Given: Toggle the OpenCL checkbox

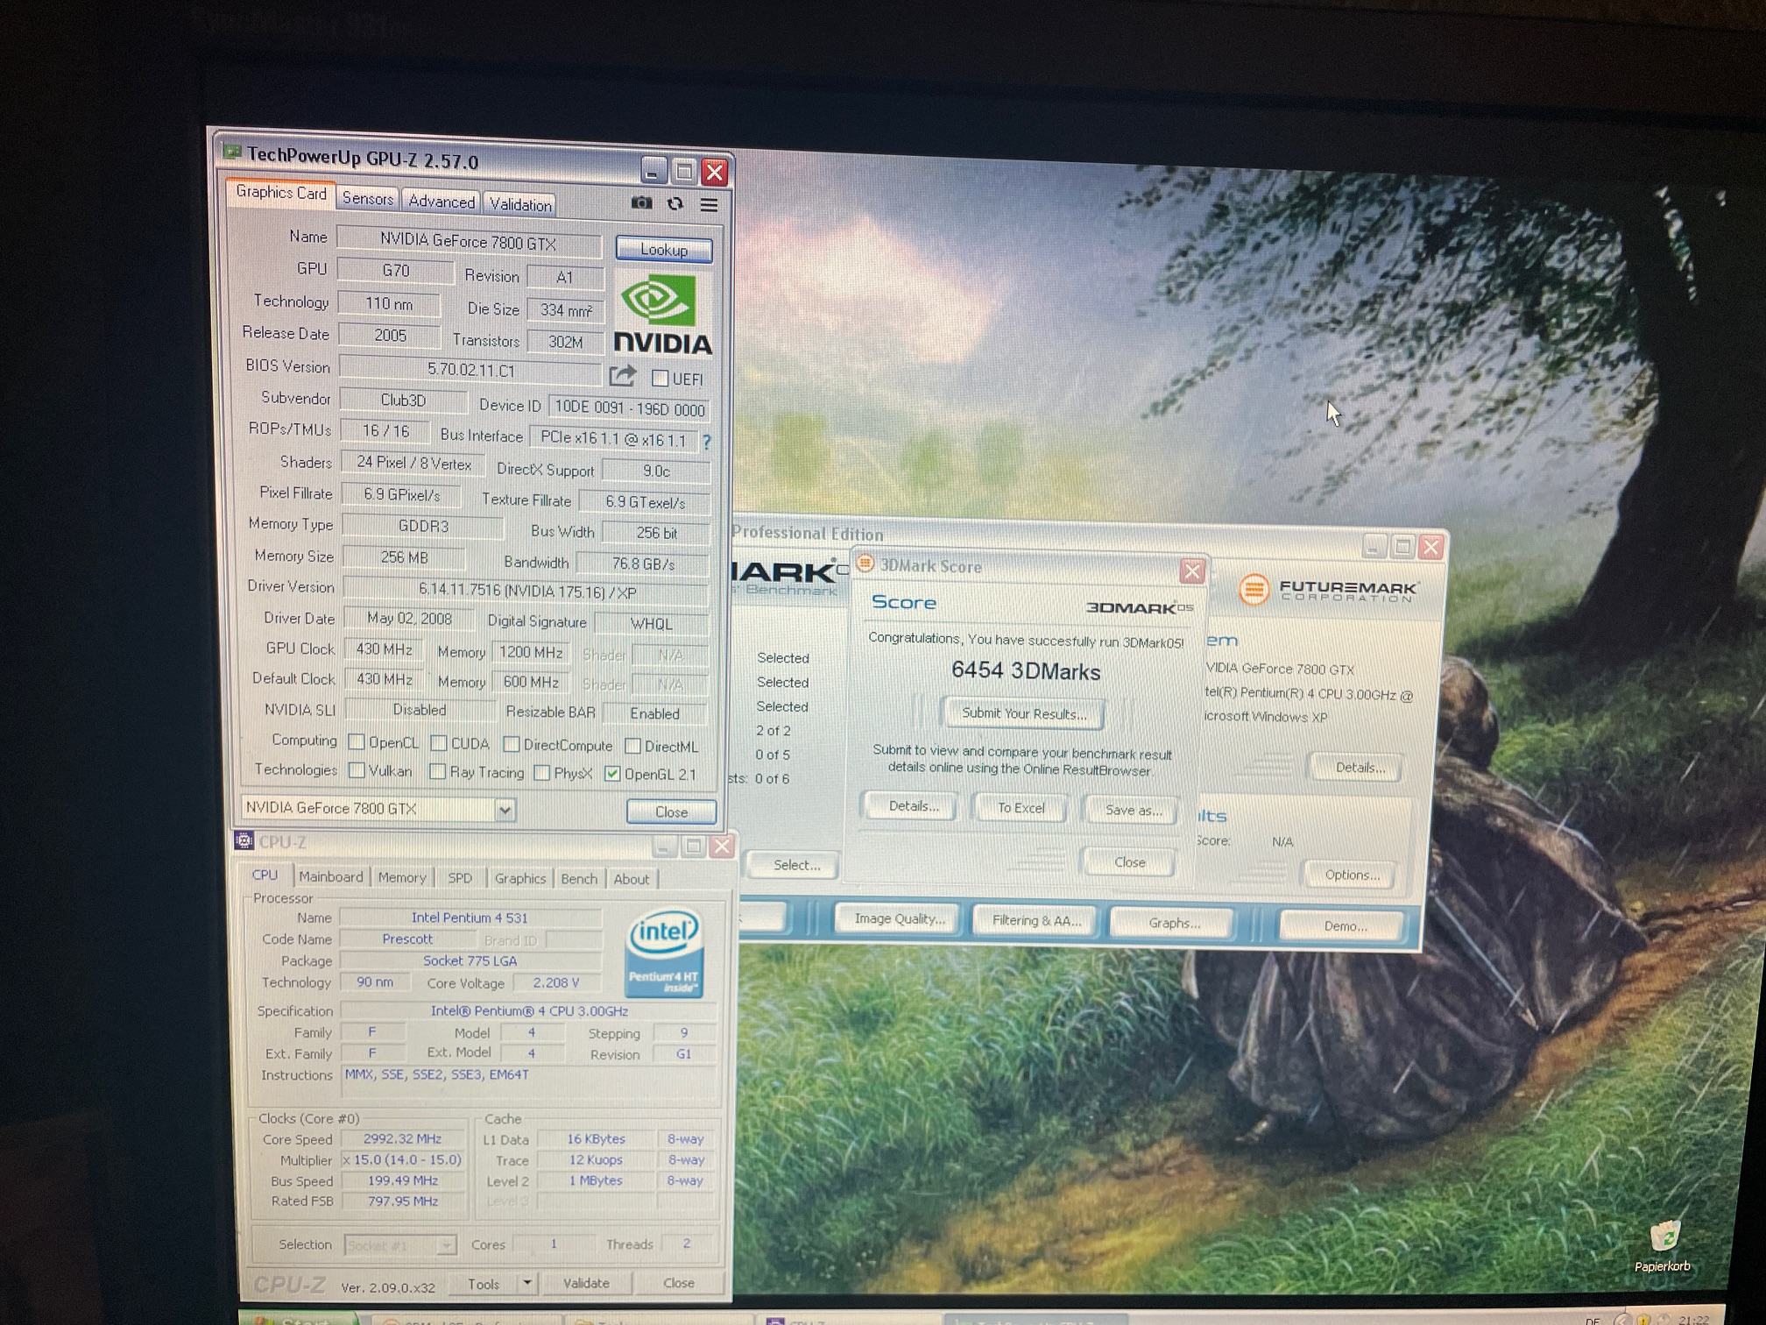Looking at the screenshot, I should pyautogui.click(x=357, y=742).
